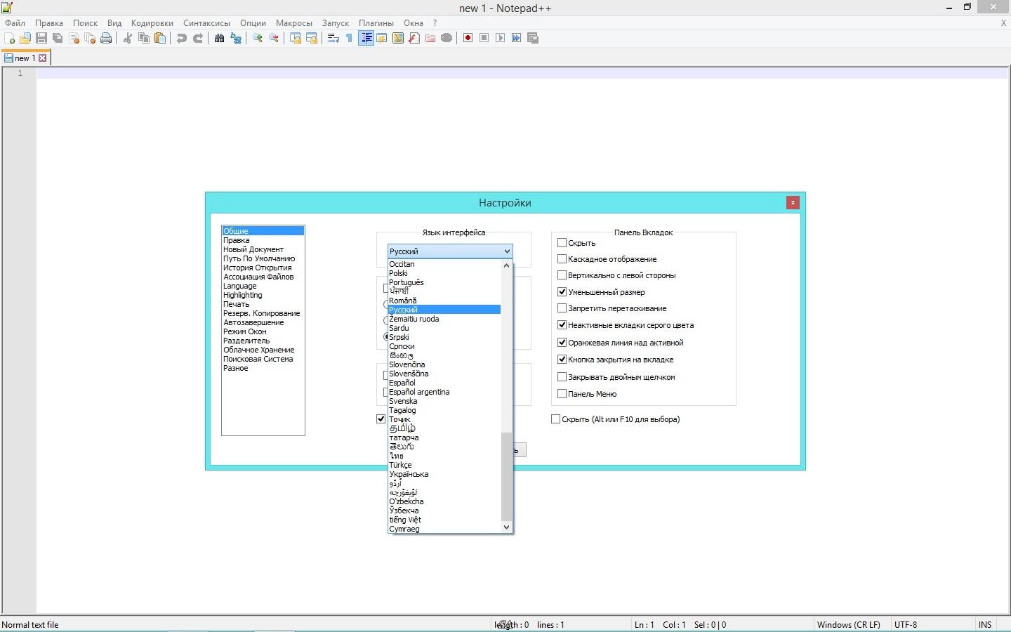Viewport: 1011px width, 632px height.
Task: Toggle Show All Characters pilcrow icon
Action: pos(350,38)
